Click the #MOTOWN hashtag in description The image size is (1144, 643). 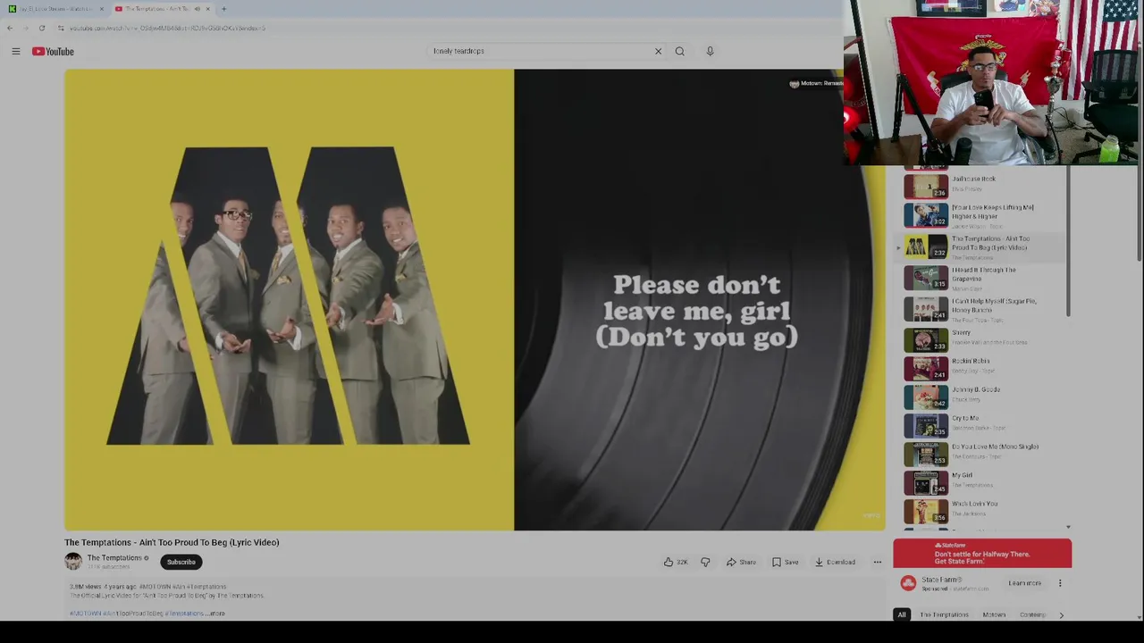[x=85, y=614]
